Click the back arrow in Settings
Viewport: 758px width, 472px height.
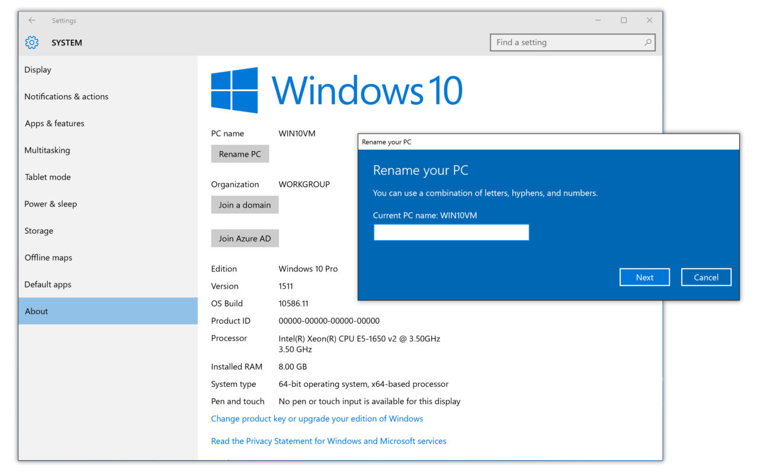pyautogui.click(x=32, y=20)
